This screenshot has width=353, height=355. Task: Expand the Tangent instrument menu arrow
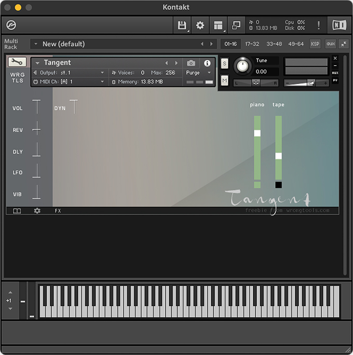click(x=37, y=63)
